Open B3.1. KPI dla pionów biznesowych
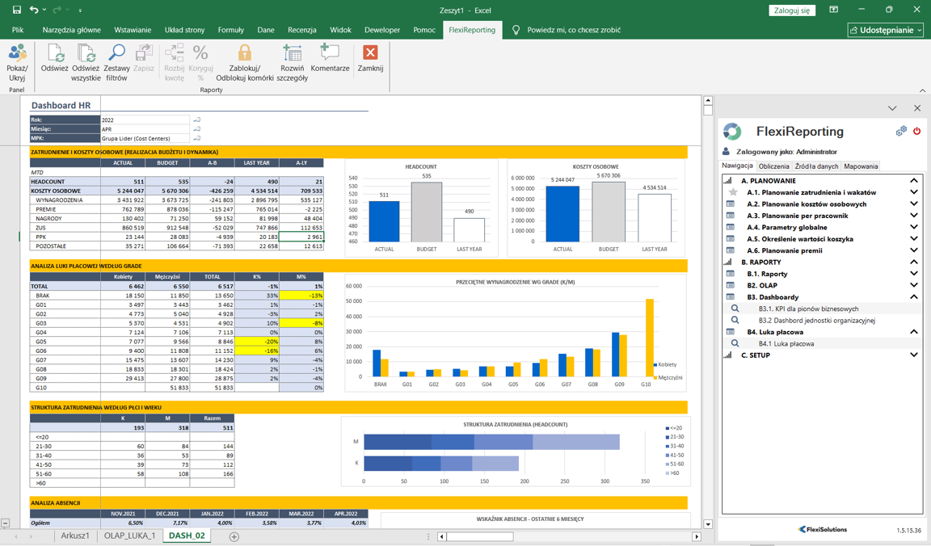The height and width of the screenshot is (546, 931). pyautogui.click(x=808, y=309)
